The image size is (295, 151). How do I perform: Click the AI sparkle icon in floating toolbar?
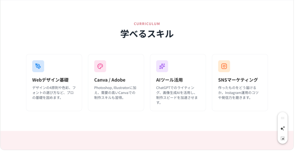pos(283,128)
